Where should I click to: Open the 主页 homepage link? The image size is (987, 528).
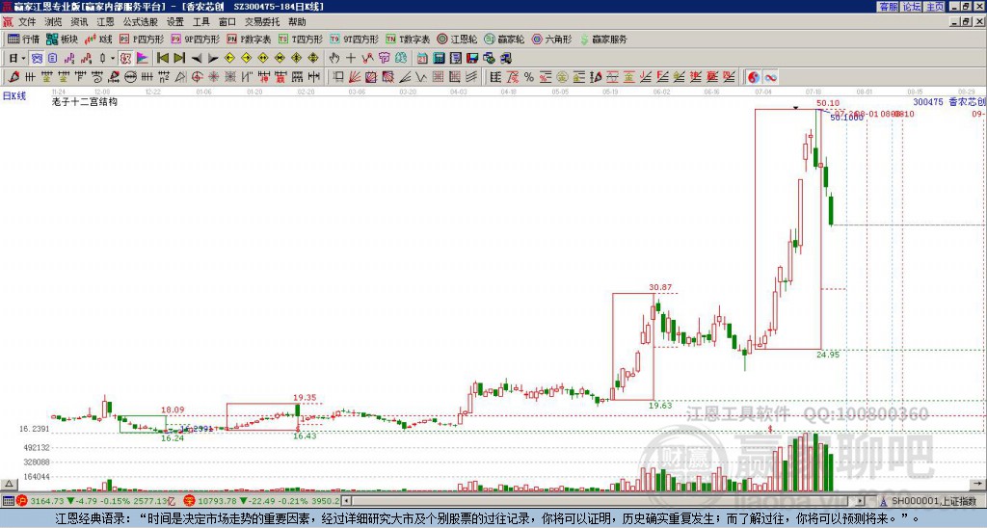[x=934, y=7]
